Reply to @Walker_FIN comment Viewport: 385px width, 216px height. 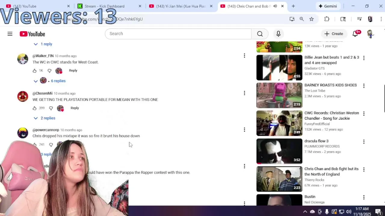[x=73, y=70]
